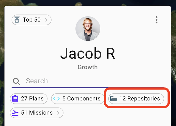176x126 pixels.
Task: Click the blue underline of Search field
Action: [87, 88]
